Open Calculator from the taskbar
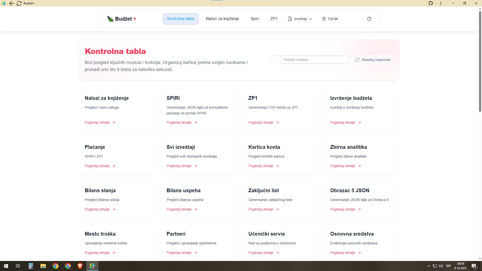This screenshot has height=271, width=482. point(31,266)
